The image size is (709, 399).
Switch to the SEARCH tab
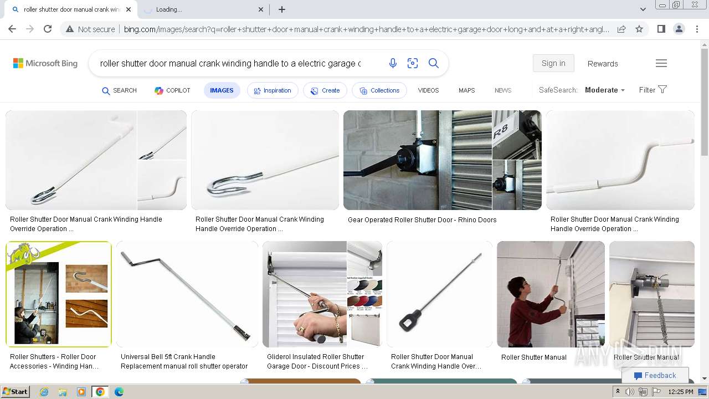click(119, 90)
